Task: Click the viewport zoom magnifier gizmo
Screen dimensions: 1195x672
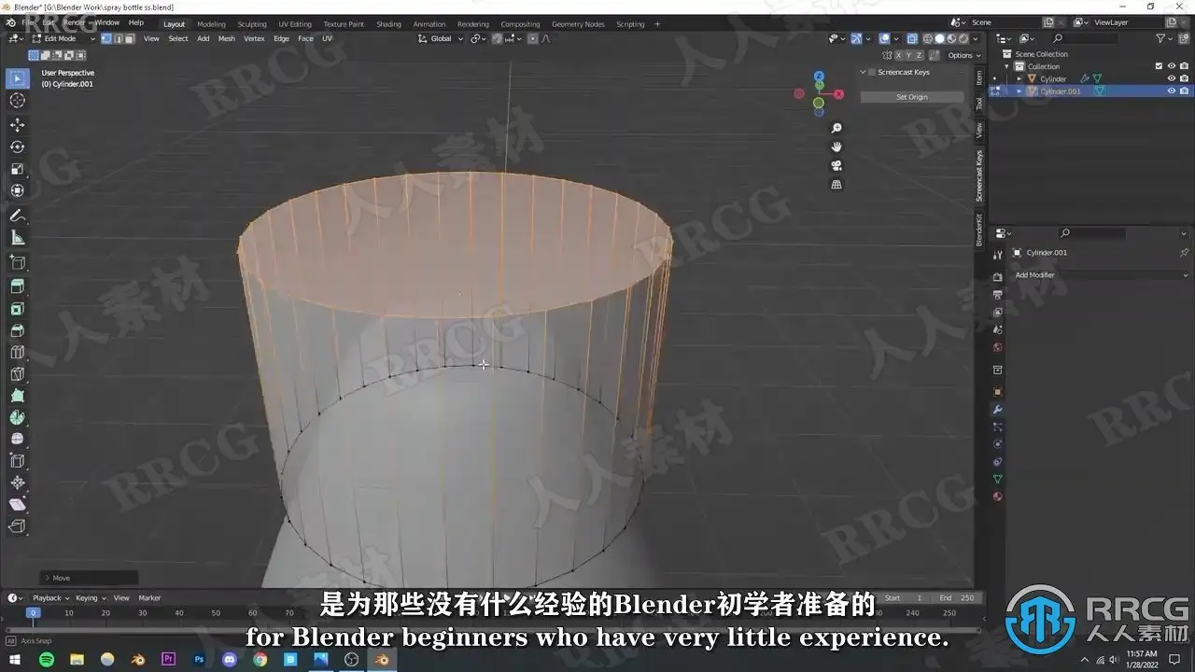Action: tap(836, 128)
